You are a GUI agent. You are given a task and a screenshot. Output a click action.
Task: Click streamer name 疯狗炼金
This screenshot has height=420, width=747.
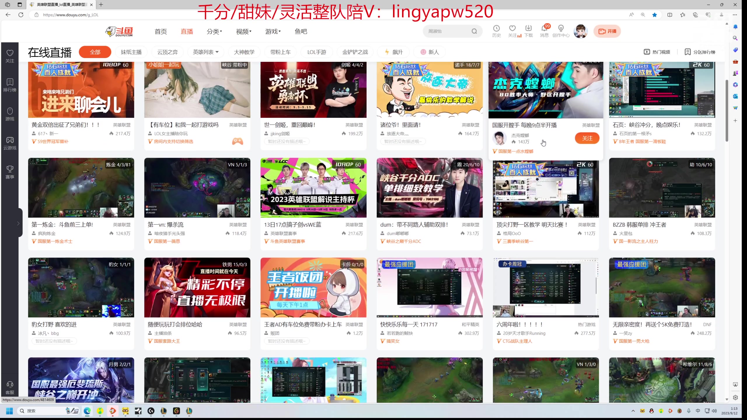47,234
